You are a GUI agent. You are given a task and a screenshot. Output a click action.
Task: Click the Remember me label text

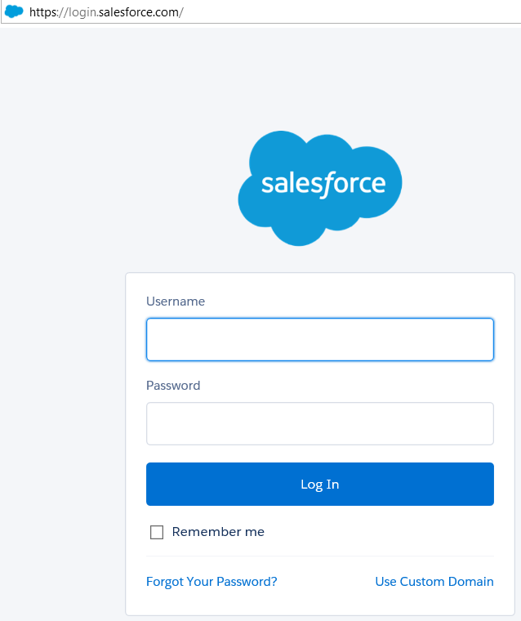[218, 532]
